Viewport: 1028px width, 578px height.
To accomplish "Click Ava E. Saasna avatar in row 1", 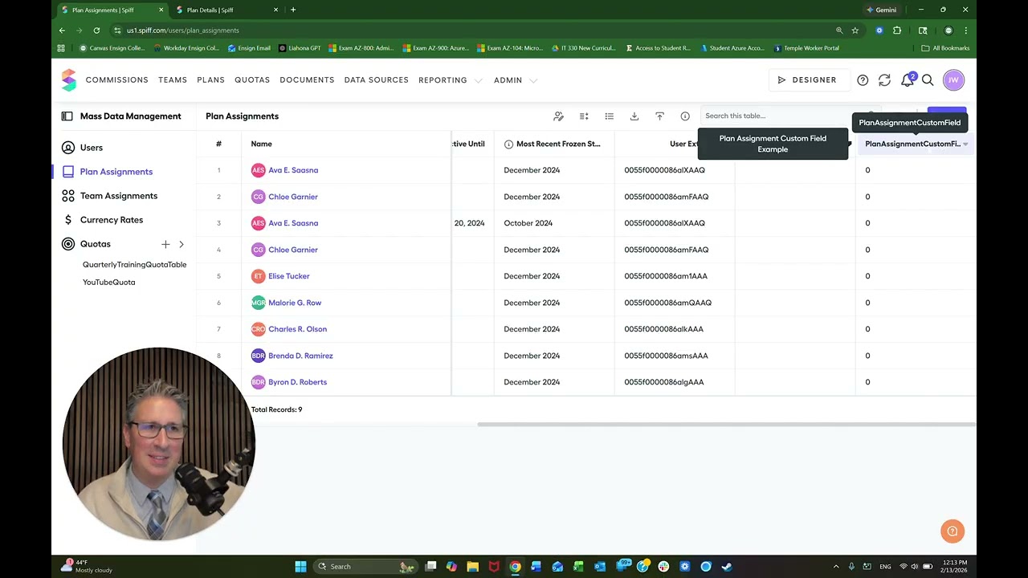I will (x=258, y=170).
